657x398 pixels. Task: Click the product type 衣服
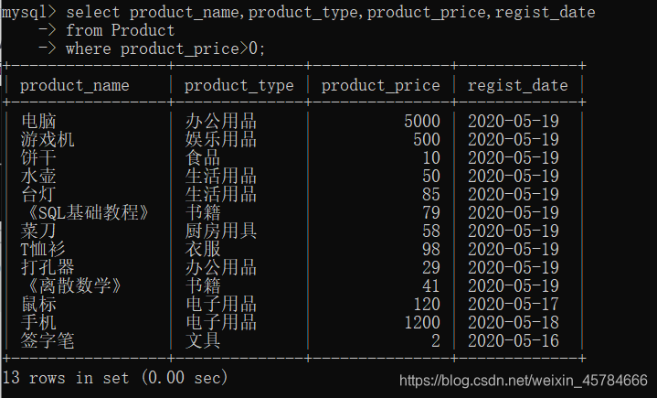203,250
